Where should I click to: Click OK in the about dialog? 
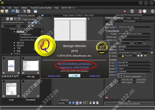[x=74, y=76]
